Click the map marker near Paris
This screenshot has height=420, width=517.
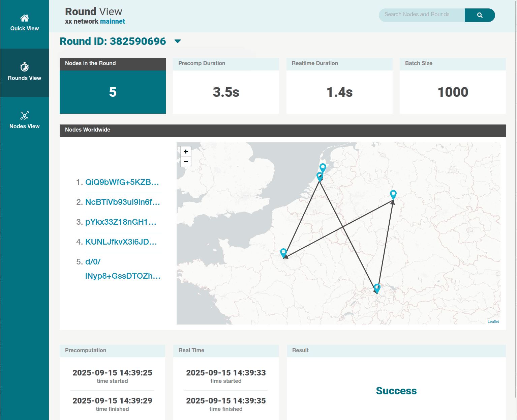283,252
